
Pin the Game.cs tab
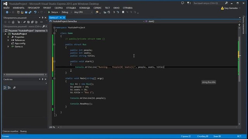(x=61, y=17)
